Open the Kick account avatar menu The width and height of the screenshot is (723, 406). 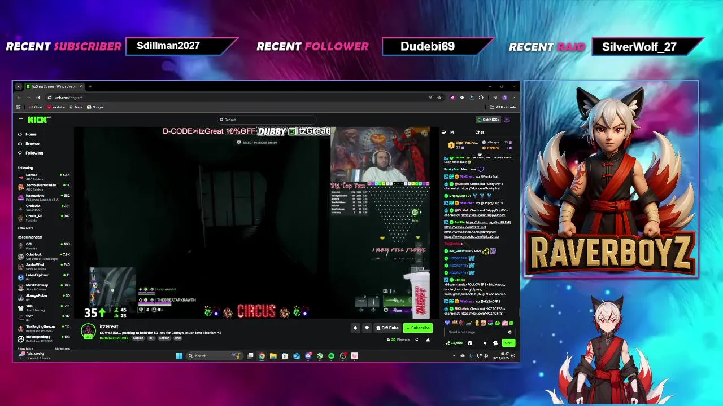click(x=507, y=120)
